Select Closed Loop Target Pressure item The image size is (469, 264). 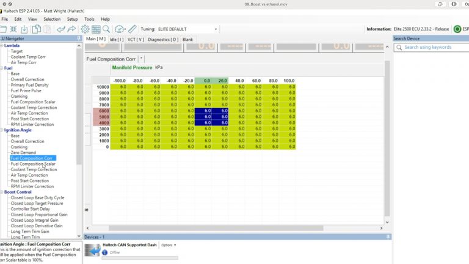tap(37, 204)
